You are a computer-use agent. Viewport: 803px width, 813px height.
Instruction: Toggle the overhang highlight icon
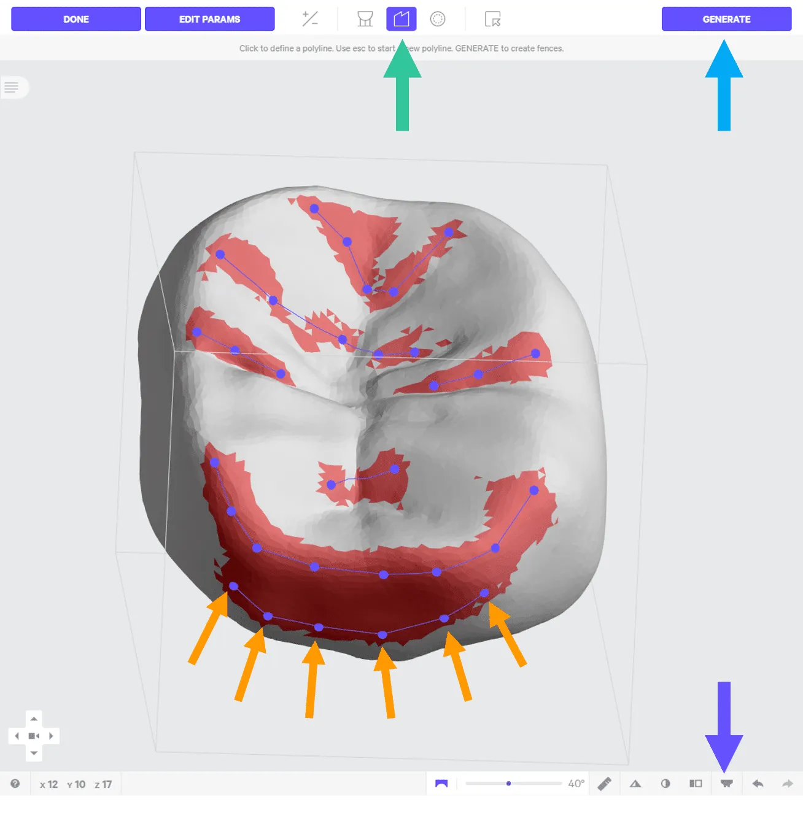click(x=441, y=784)
